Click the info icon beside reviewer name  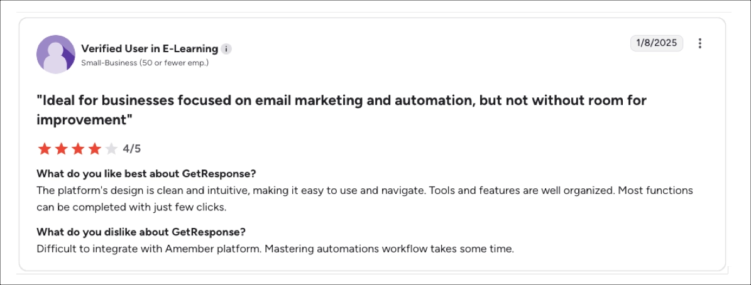point(226,49)
